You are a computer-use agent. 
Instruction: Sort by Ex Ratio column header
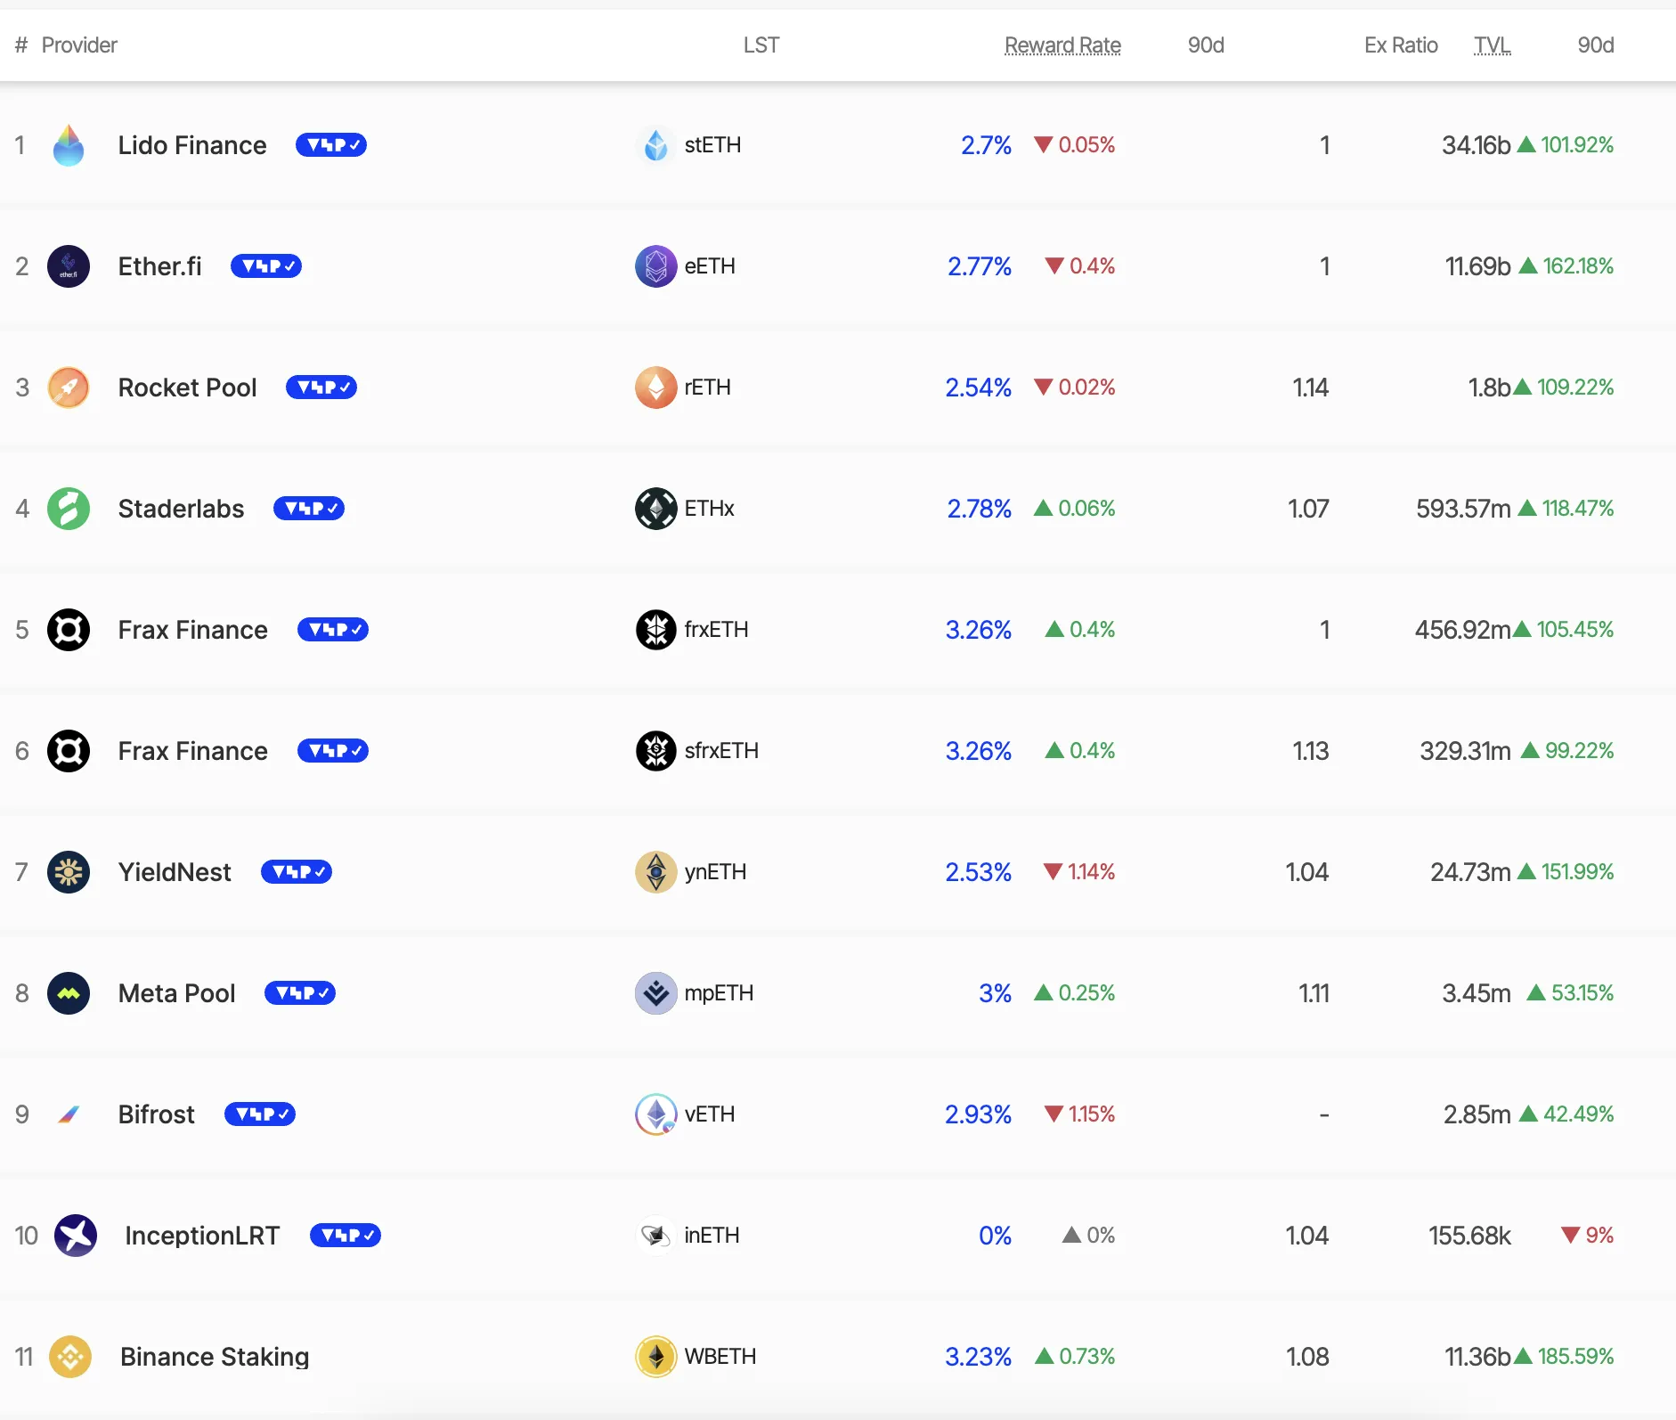click(x=1401, y=45)
